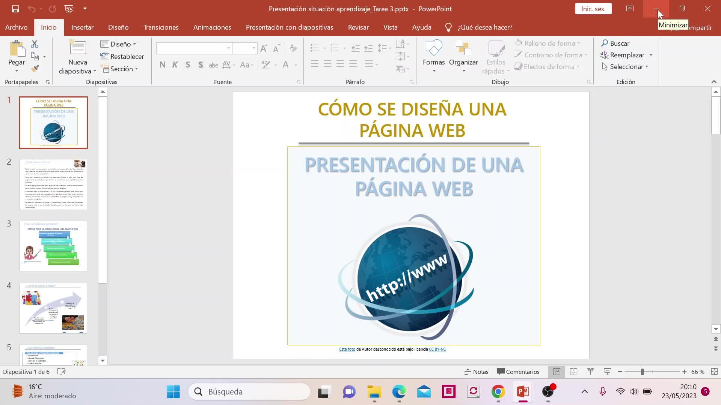721x405 pixels.
Task: Open the Insertar ribbon tab
Action: coord(82,27)
